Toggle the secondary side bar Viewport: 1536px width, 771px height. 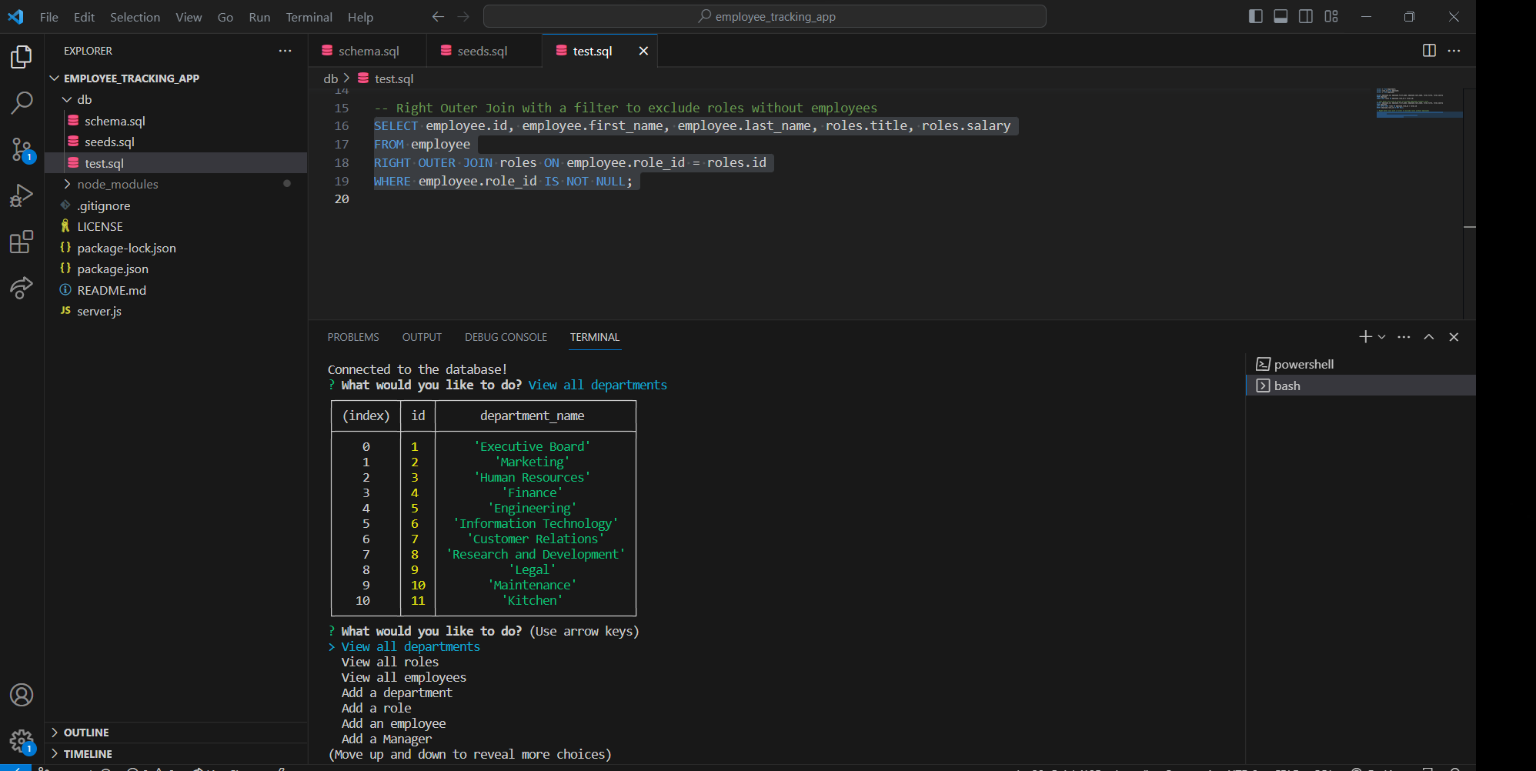coord(1305,16)
